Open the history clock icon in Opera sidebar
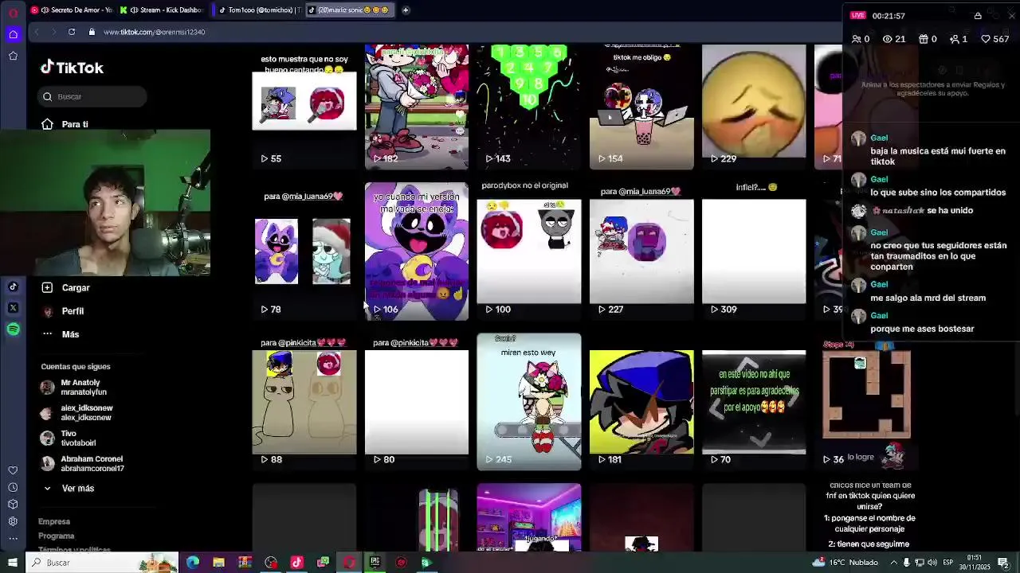 pos(13,487)
